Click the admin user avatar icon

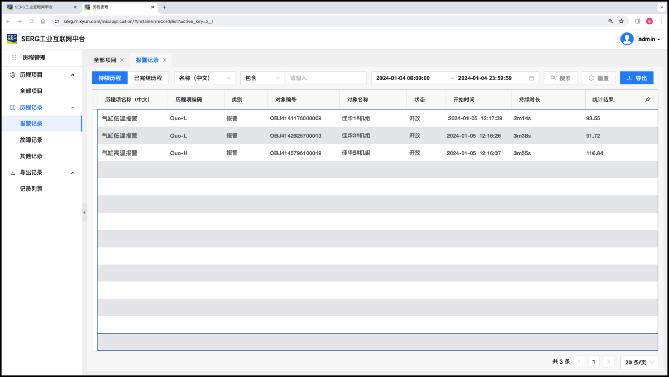627,39
